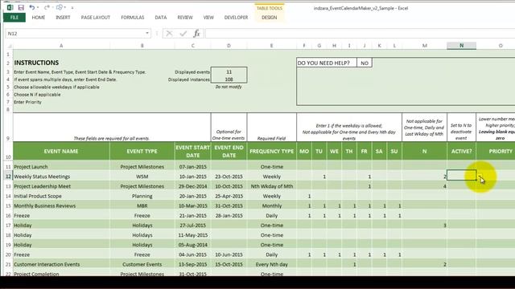Select the Project Launch event cell
515x289 pixels.
click(x=61, y=167)
